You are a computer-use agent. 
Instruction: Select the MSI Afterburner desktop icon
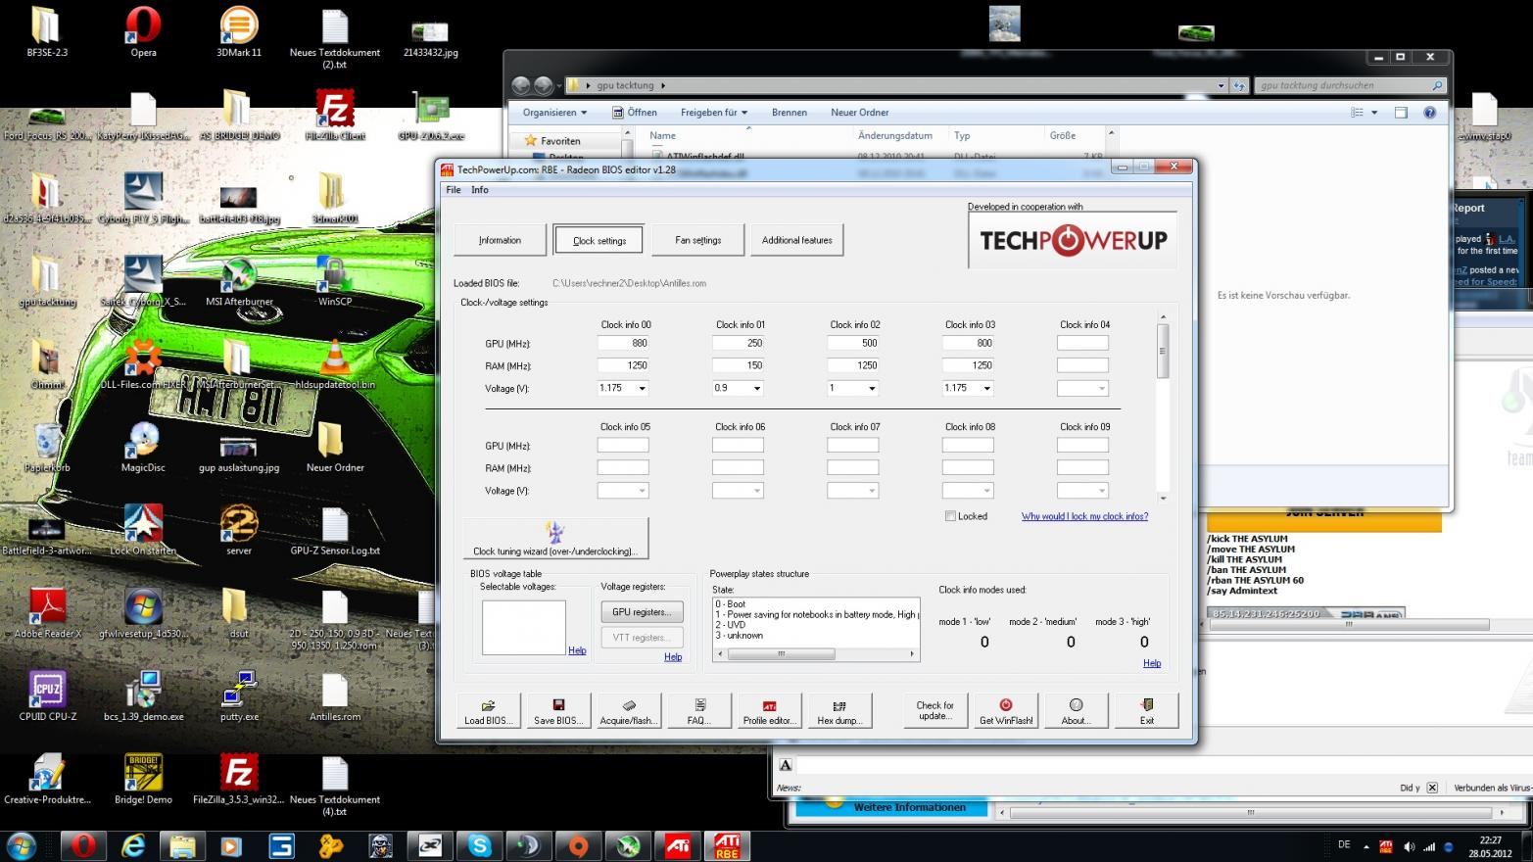[x=239, y=282]
